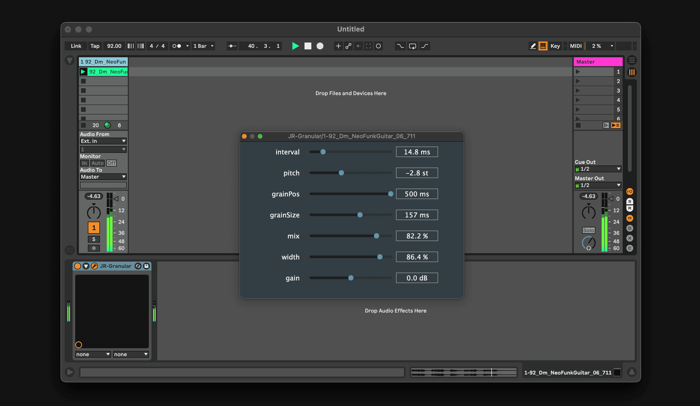Click the grainSize slider handle
700x406 pixels.
coord(360,215)
